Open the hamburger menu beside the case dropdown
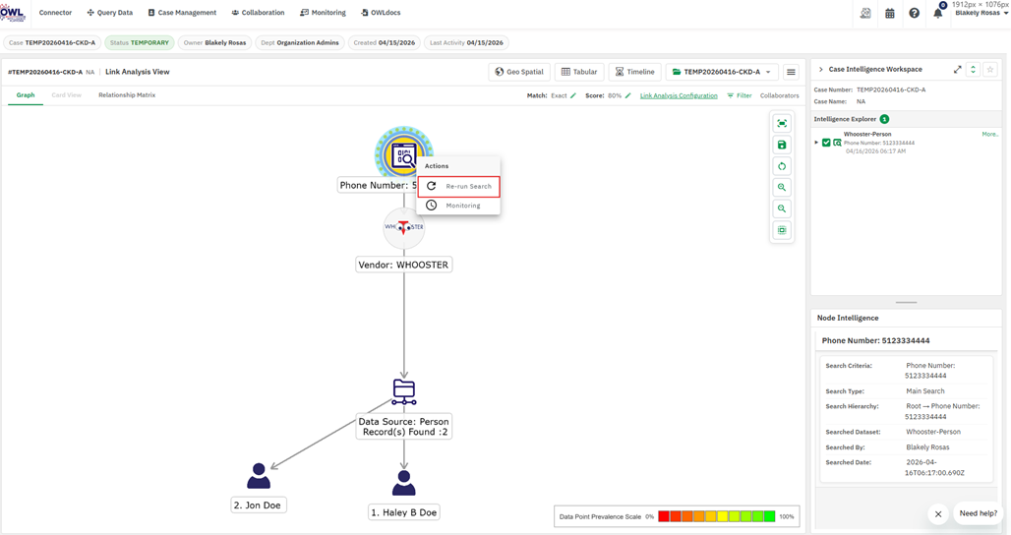 pyautogui.click(x=791, y=72)
